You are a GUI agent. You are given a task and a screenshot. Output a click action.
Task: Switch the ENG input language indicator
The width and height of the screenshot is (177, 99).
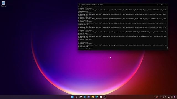(160, 97)
